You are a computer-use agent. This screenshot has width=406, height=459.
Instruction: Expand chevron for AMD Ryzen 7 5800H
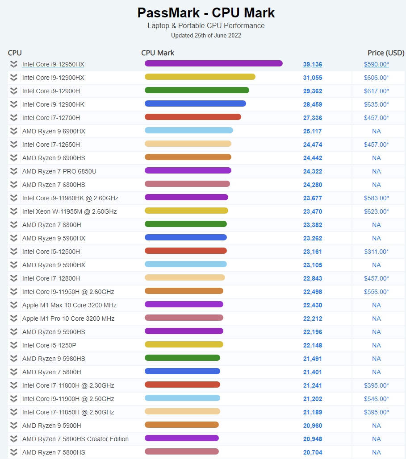(x=13, y=372)
